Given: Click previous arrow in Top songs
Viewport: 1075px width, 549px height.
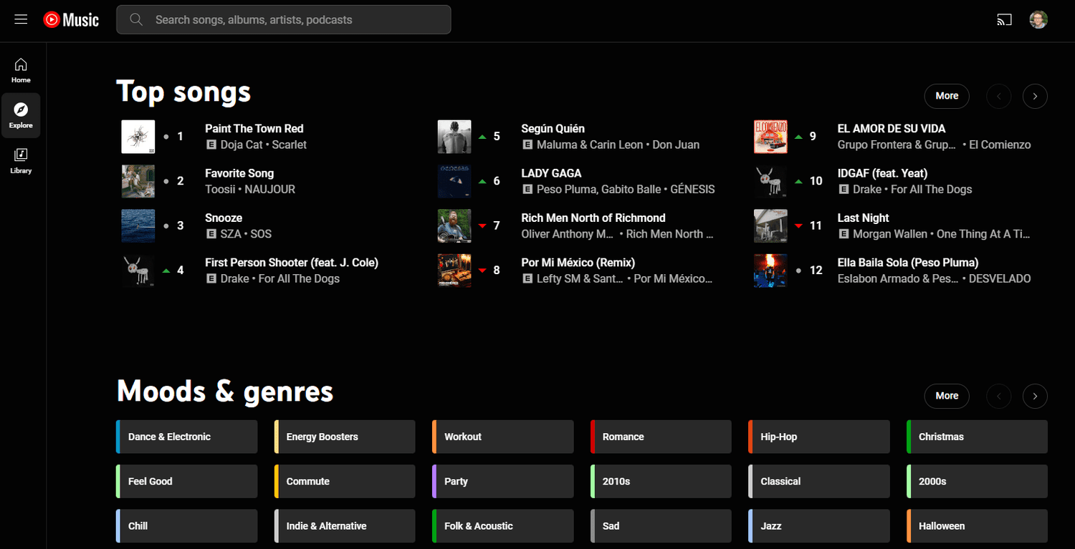Looking at the screenshot, I should pyautogui.click(x=999, y=96).
